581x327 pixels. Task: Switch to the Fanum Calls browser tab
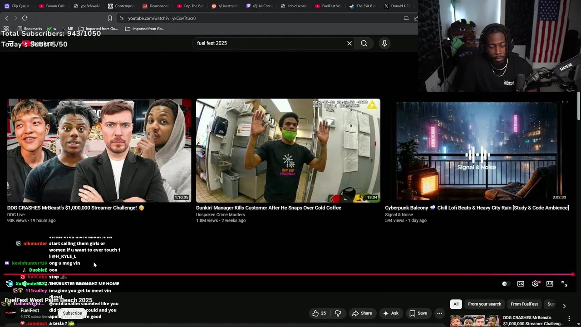coord(51,6)
